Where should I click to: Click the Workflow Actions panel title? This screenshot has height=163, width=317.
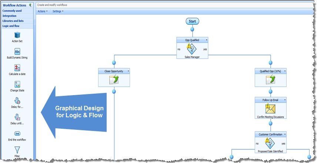coord(14,5)
